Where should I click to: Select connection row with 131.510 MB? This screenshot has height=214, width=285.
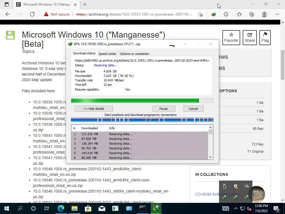[x=140, y=134]
